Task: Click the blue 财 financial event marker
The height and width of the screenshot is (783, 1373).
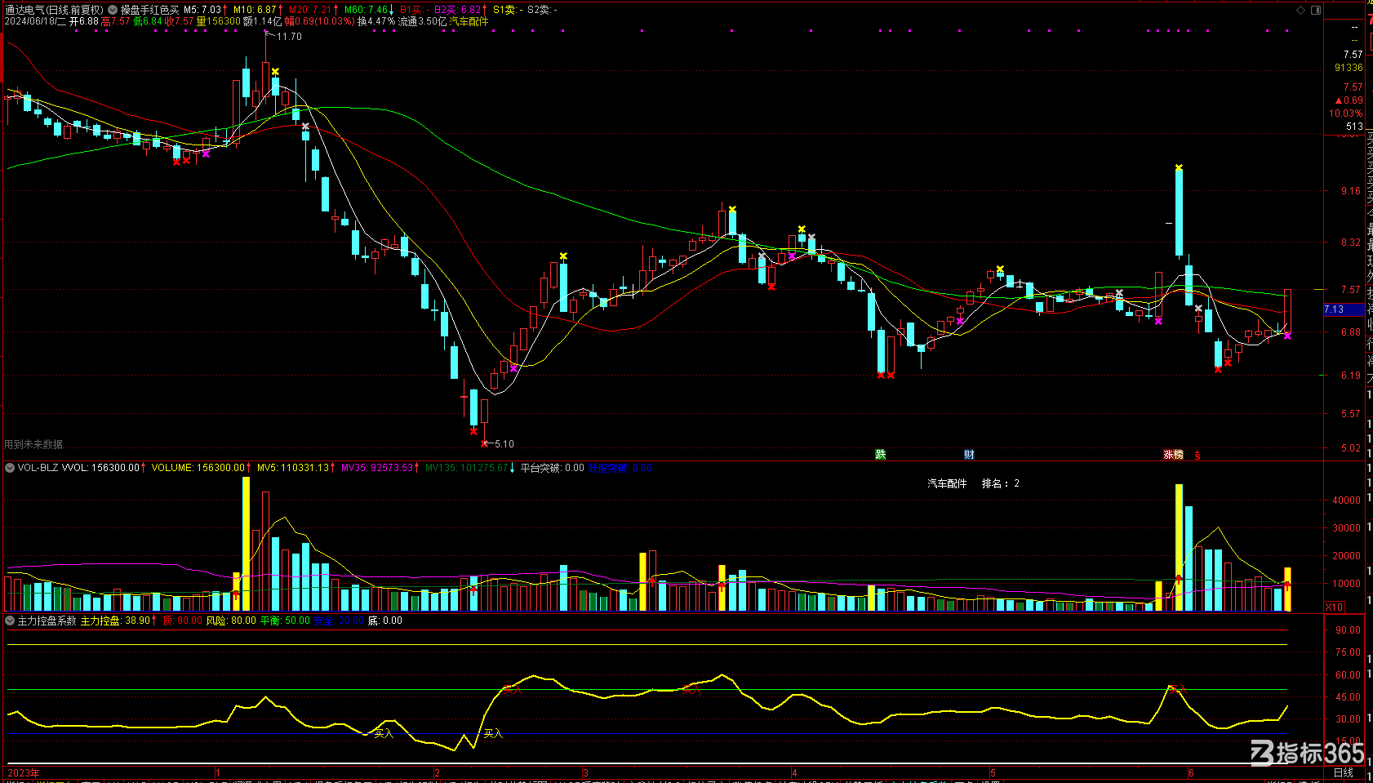Action: pos(969,454)
